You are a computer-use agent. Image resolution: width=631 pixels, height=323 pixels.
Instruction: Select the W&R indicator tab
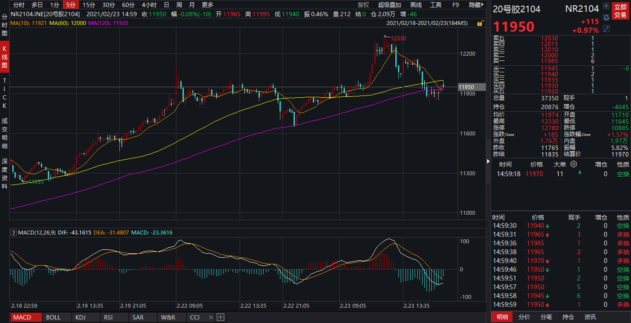pyautogui.click(x=172, y=317)
